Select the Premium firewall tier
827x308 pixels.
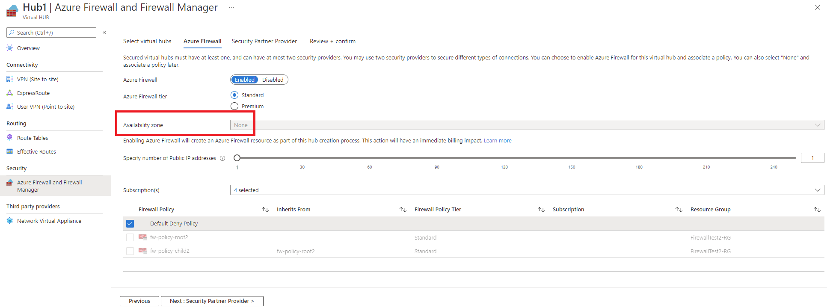coord(234,106)
